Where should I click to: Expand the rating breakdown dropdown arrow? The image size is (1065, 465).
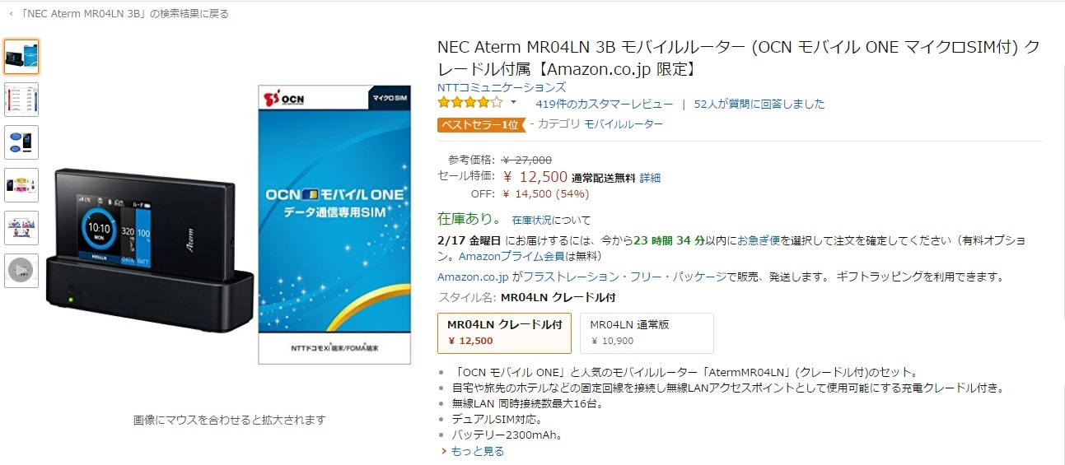point(514,103)
